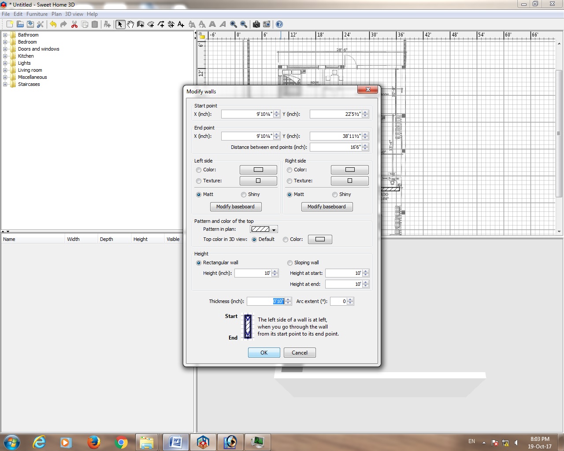Image resolution: width=564 pixels, height=451 pixels.
Task: Open the Pattern in plan dropdown
Action: coord(264,229)
